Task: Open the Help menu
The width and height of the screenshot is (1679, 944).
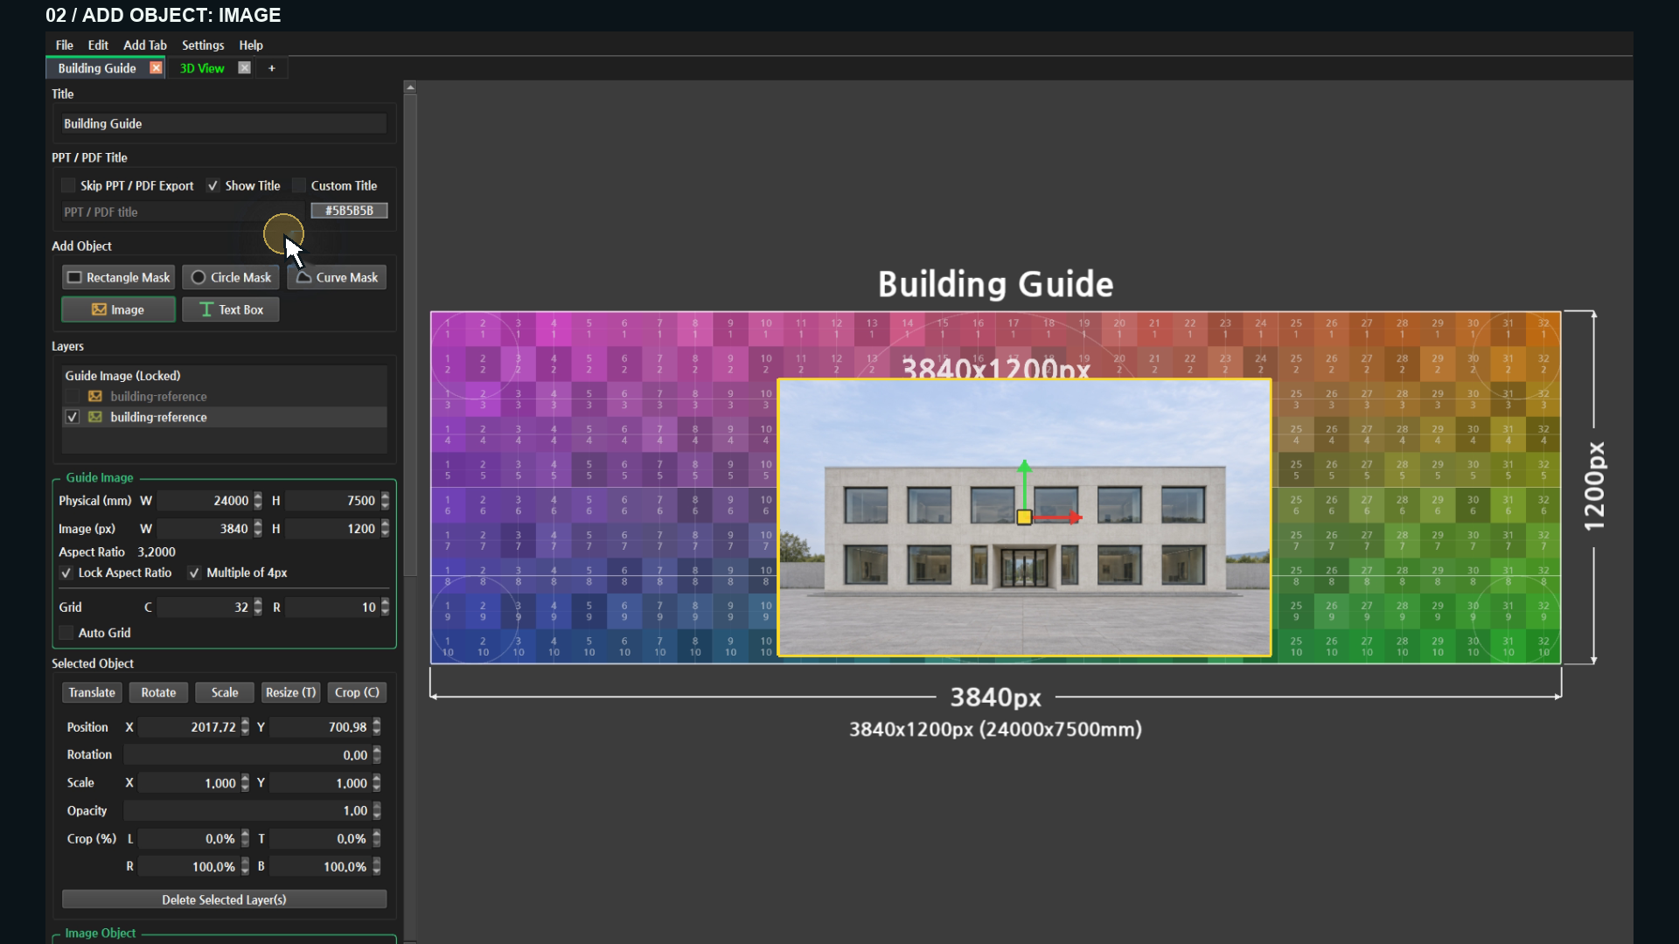Action: tap(251, 45)
